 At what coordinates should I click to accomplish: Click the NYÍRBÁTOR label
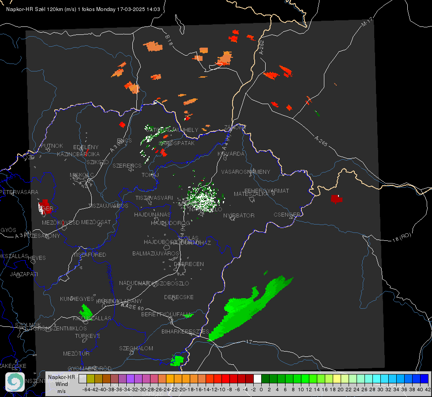(x=239, y=215)
